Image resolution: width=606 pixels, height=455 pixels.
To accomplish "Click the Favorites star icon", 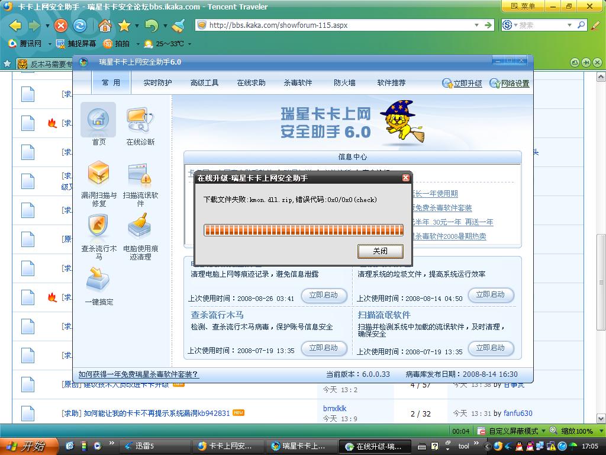I will (x=124, y=26).
